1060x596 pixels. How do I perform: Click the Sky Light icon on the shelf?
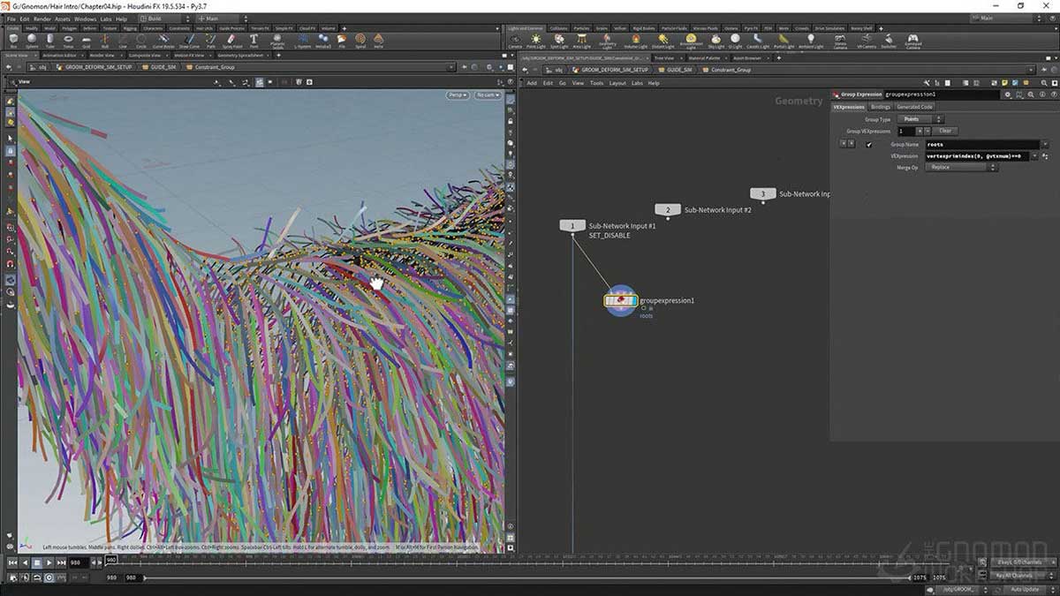click(715, 39)
